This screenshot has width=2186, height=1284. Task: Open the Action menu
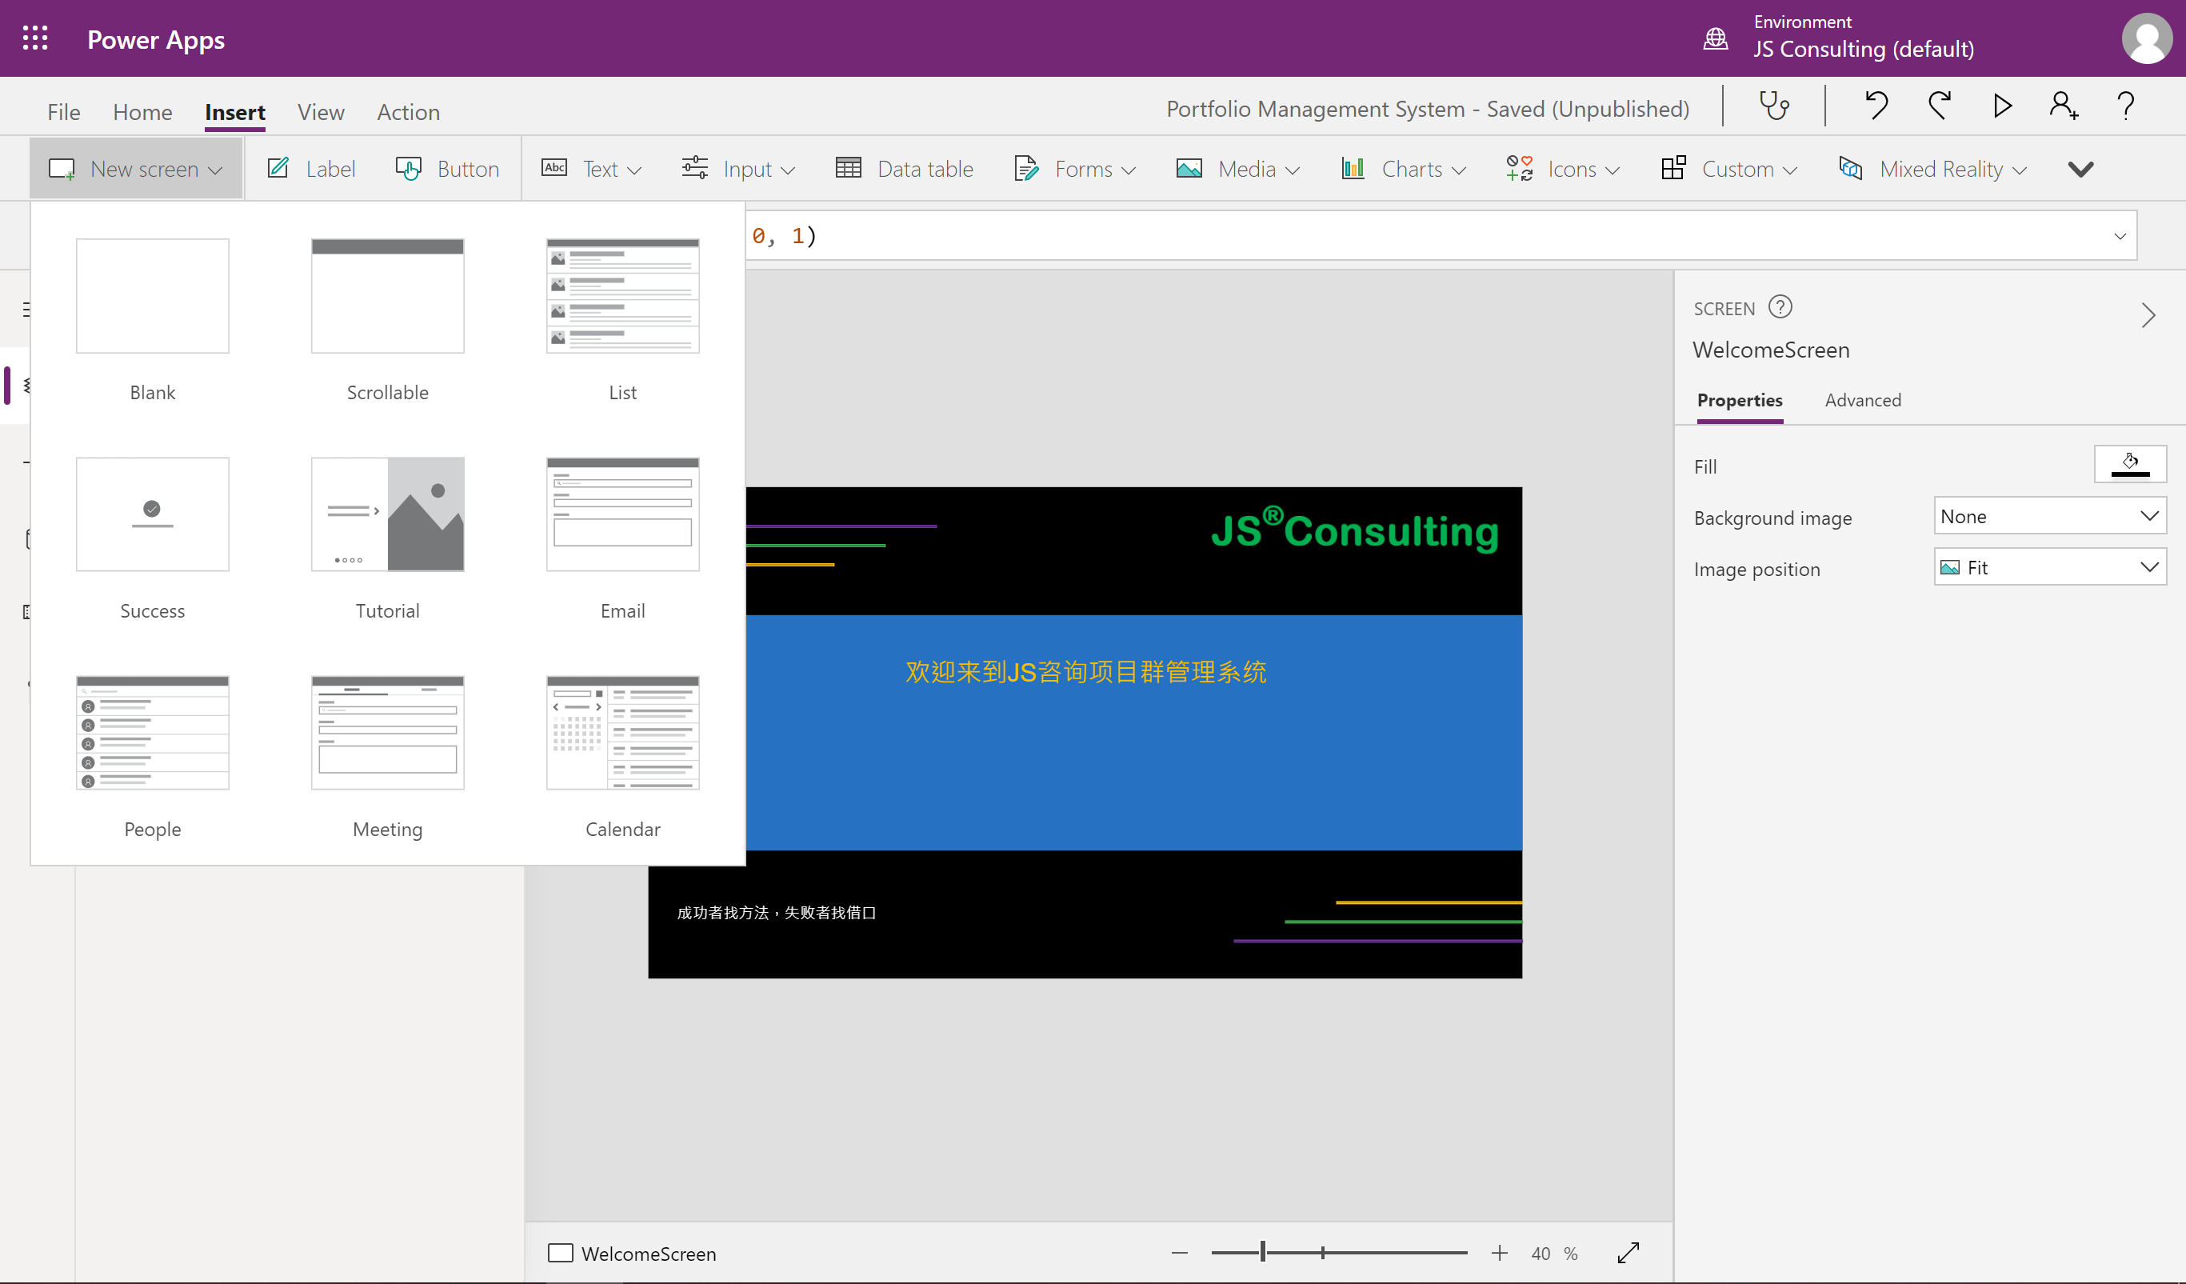click(408, 112)
